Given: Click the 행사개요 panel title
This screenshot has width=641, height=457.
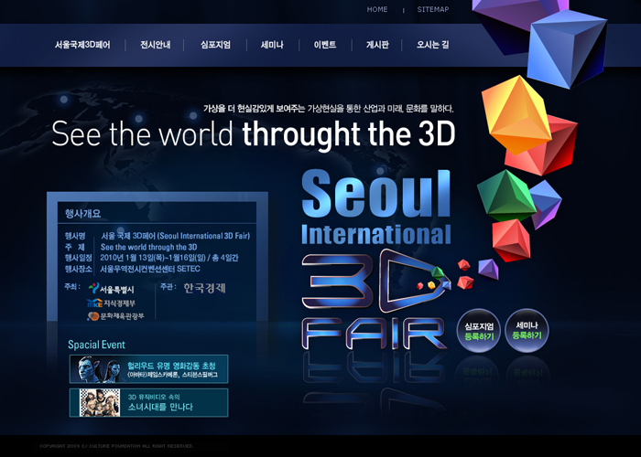Looking at the screenshot, I should pyautogui.click(x=82, y=213).
